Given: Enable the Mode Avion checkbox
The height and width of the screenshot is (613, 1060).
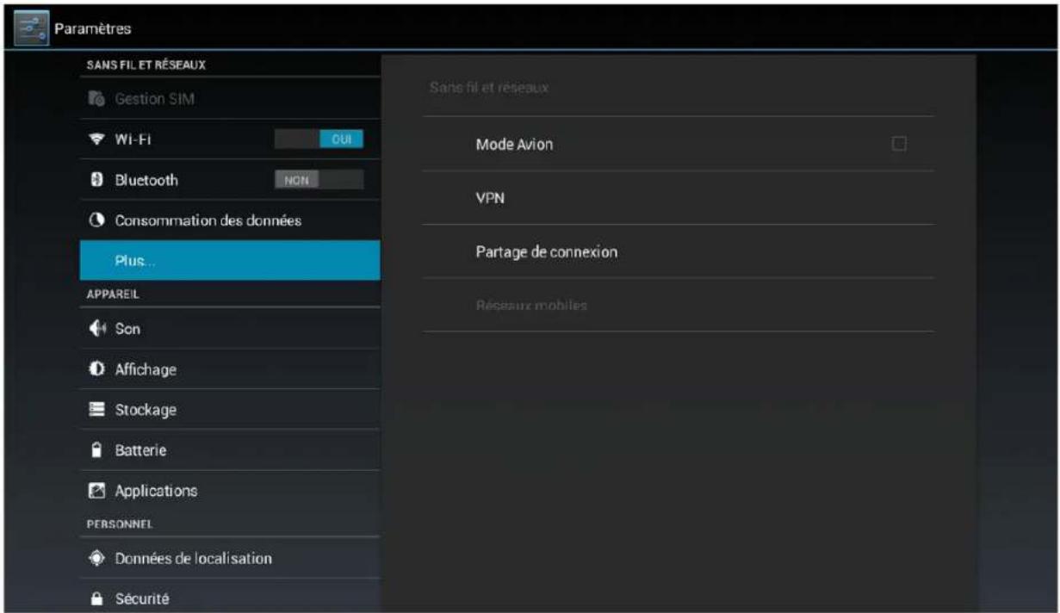Looking at the screenshot, I should (899, 144).
